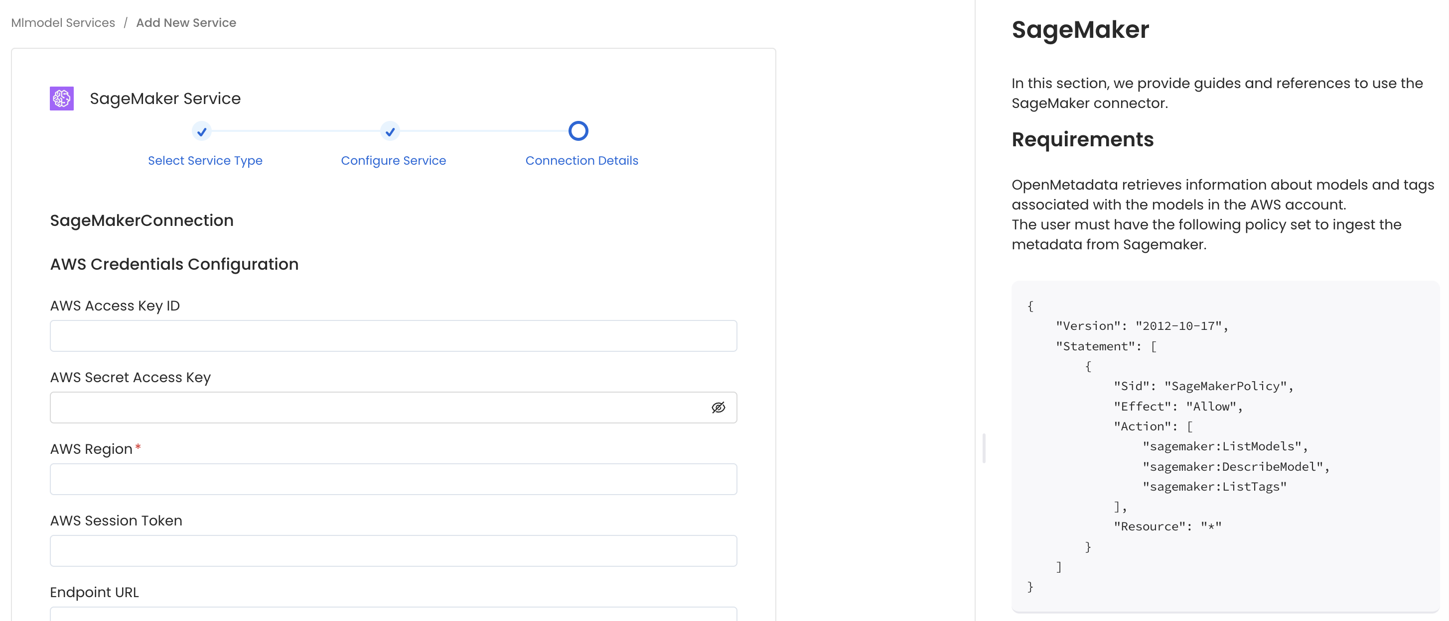The image size is (1449, 621).
Task: Click the AWS Session Token input field
Action: click(393, 551)
